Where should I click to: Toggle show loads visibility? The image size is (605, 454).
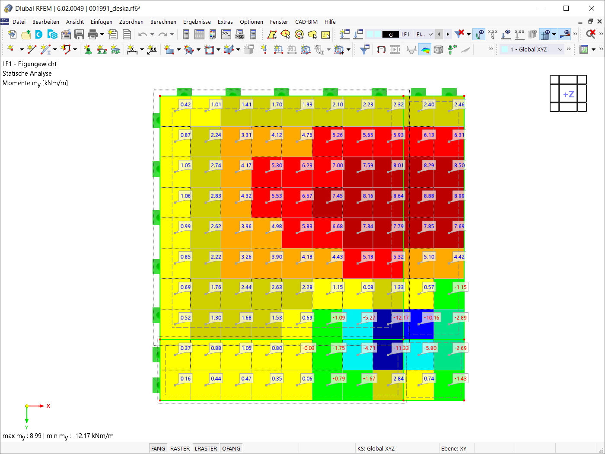[506, 34]
